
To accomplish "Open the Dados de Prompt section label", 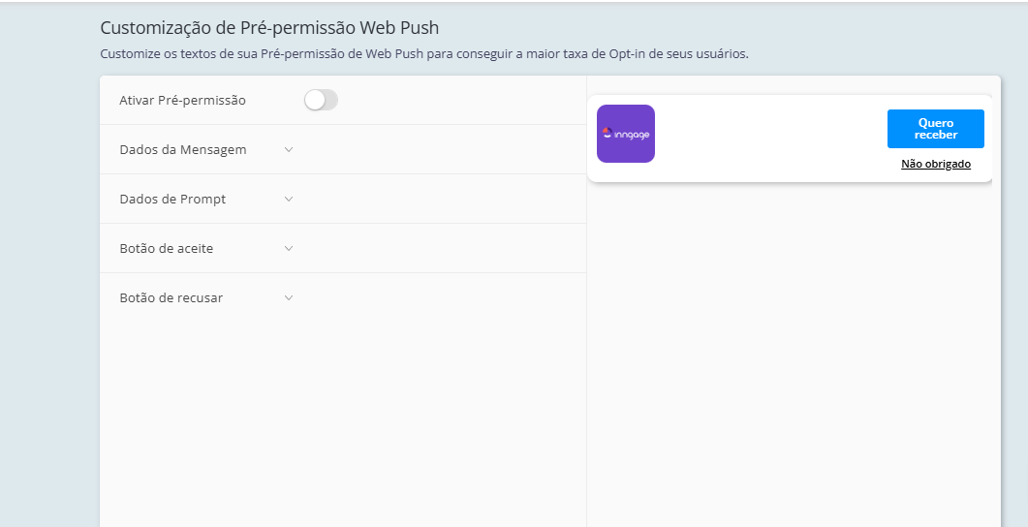I will [x=172, y=199].
